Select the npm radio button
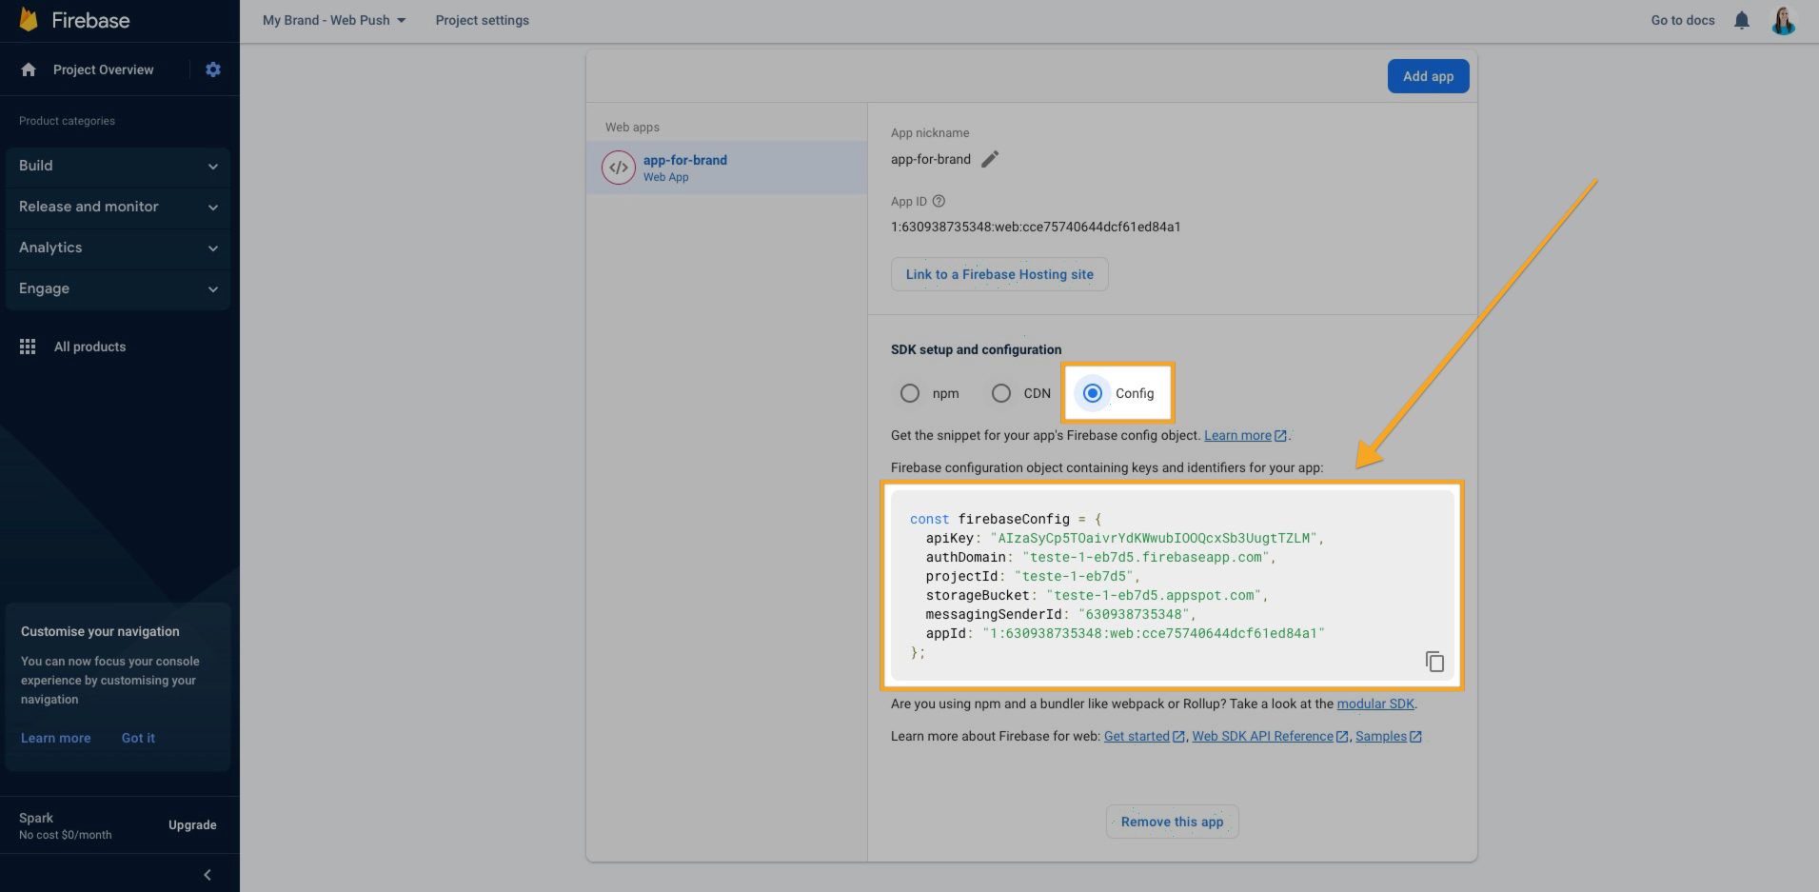This screenshot has width=1819, height=892. tap(910, 393)
